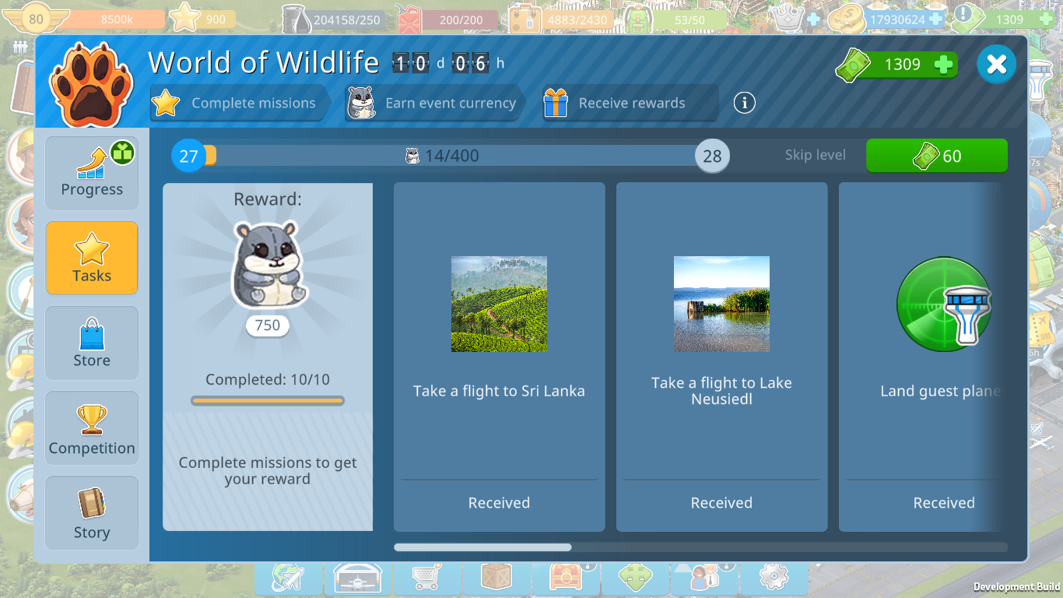Click the level 27 to 28 progress bar

(451, 156)
